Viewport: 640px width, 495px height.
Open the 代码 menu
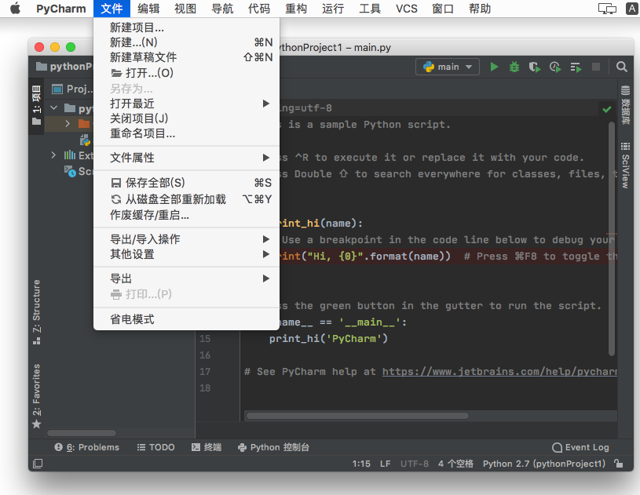pyautogui.click(x=259, y=9)
